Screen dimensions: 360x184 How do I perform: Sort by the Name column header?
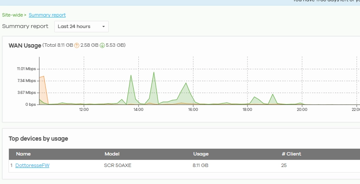coord(23,154)
